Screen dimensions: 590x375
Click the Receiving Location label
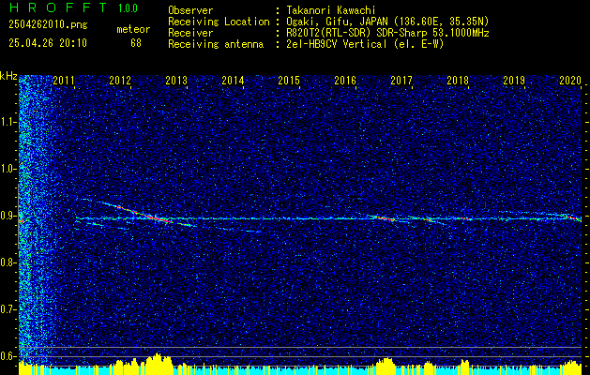(x=219, y=22)
